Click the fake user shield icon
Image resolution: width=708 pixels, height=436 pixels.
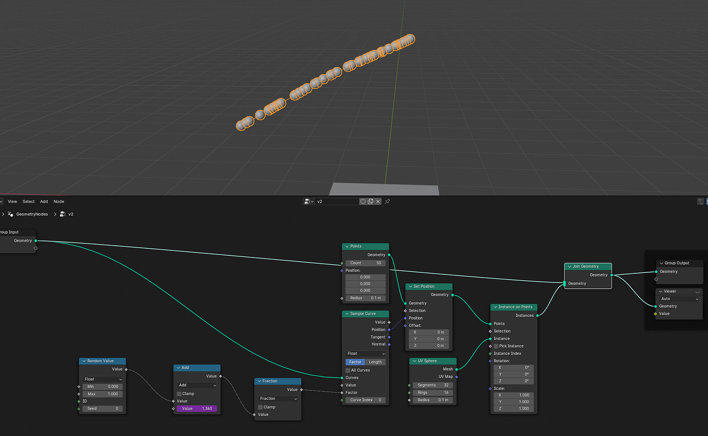[363, 202]
